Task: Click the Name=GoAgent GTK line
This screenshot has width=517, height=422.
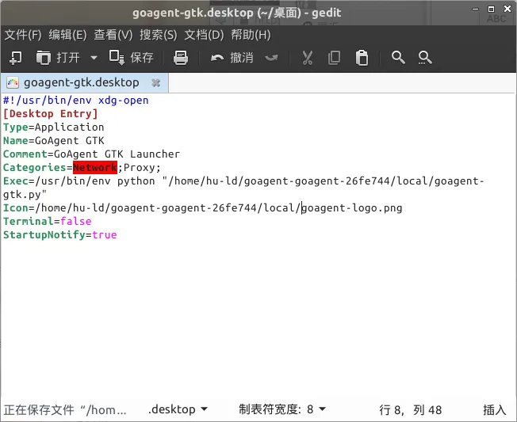Action: pos(54,141)
